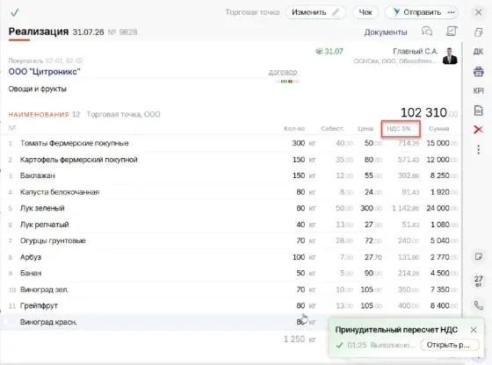Tick the checkbox beside Виноград красн.

pyautogui.click(x=7, y=322)
